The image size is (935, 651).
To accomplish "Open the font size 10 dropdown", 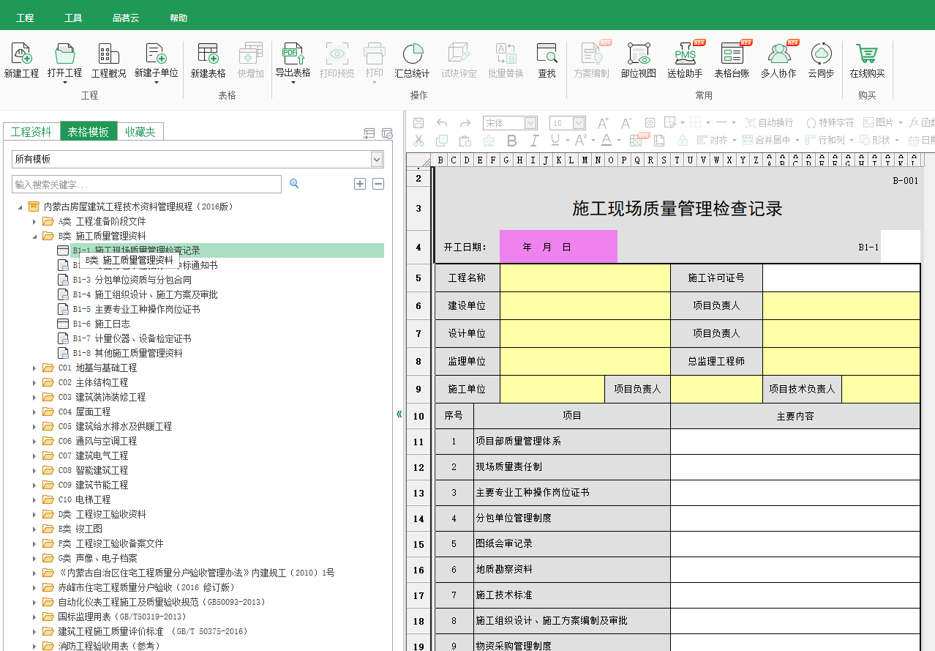I will tap(579, 123).
